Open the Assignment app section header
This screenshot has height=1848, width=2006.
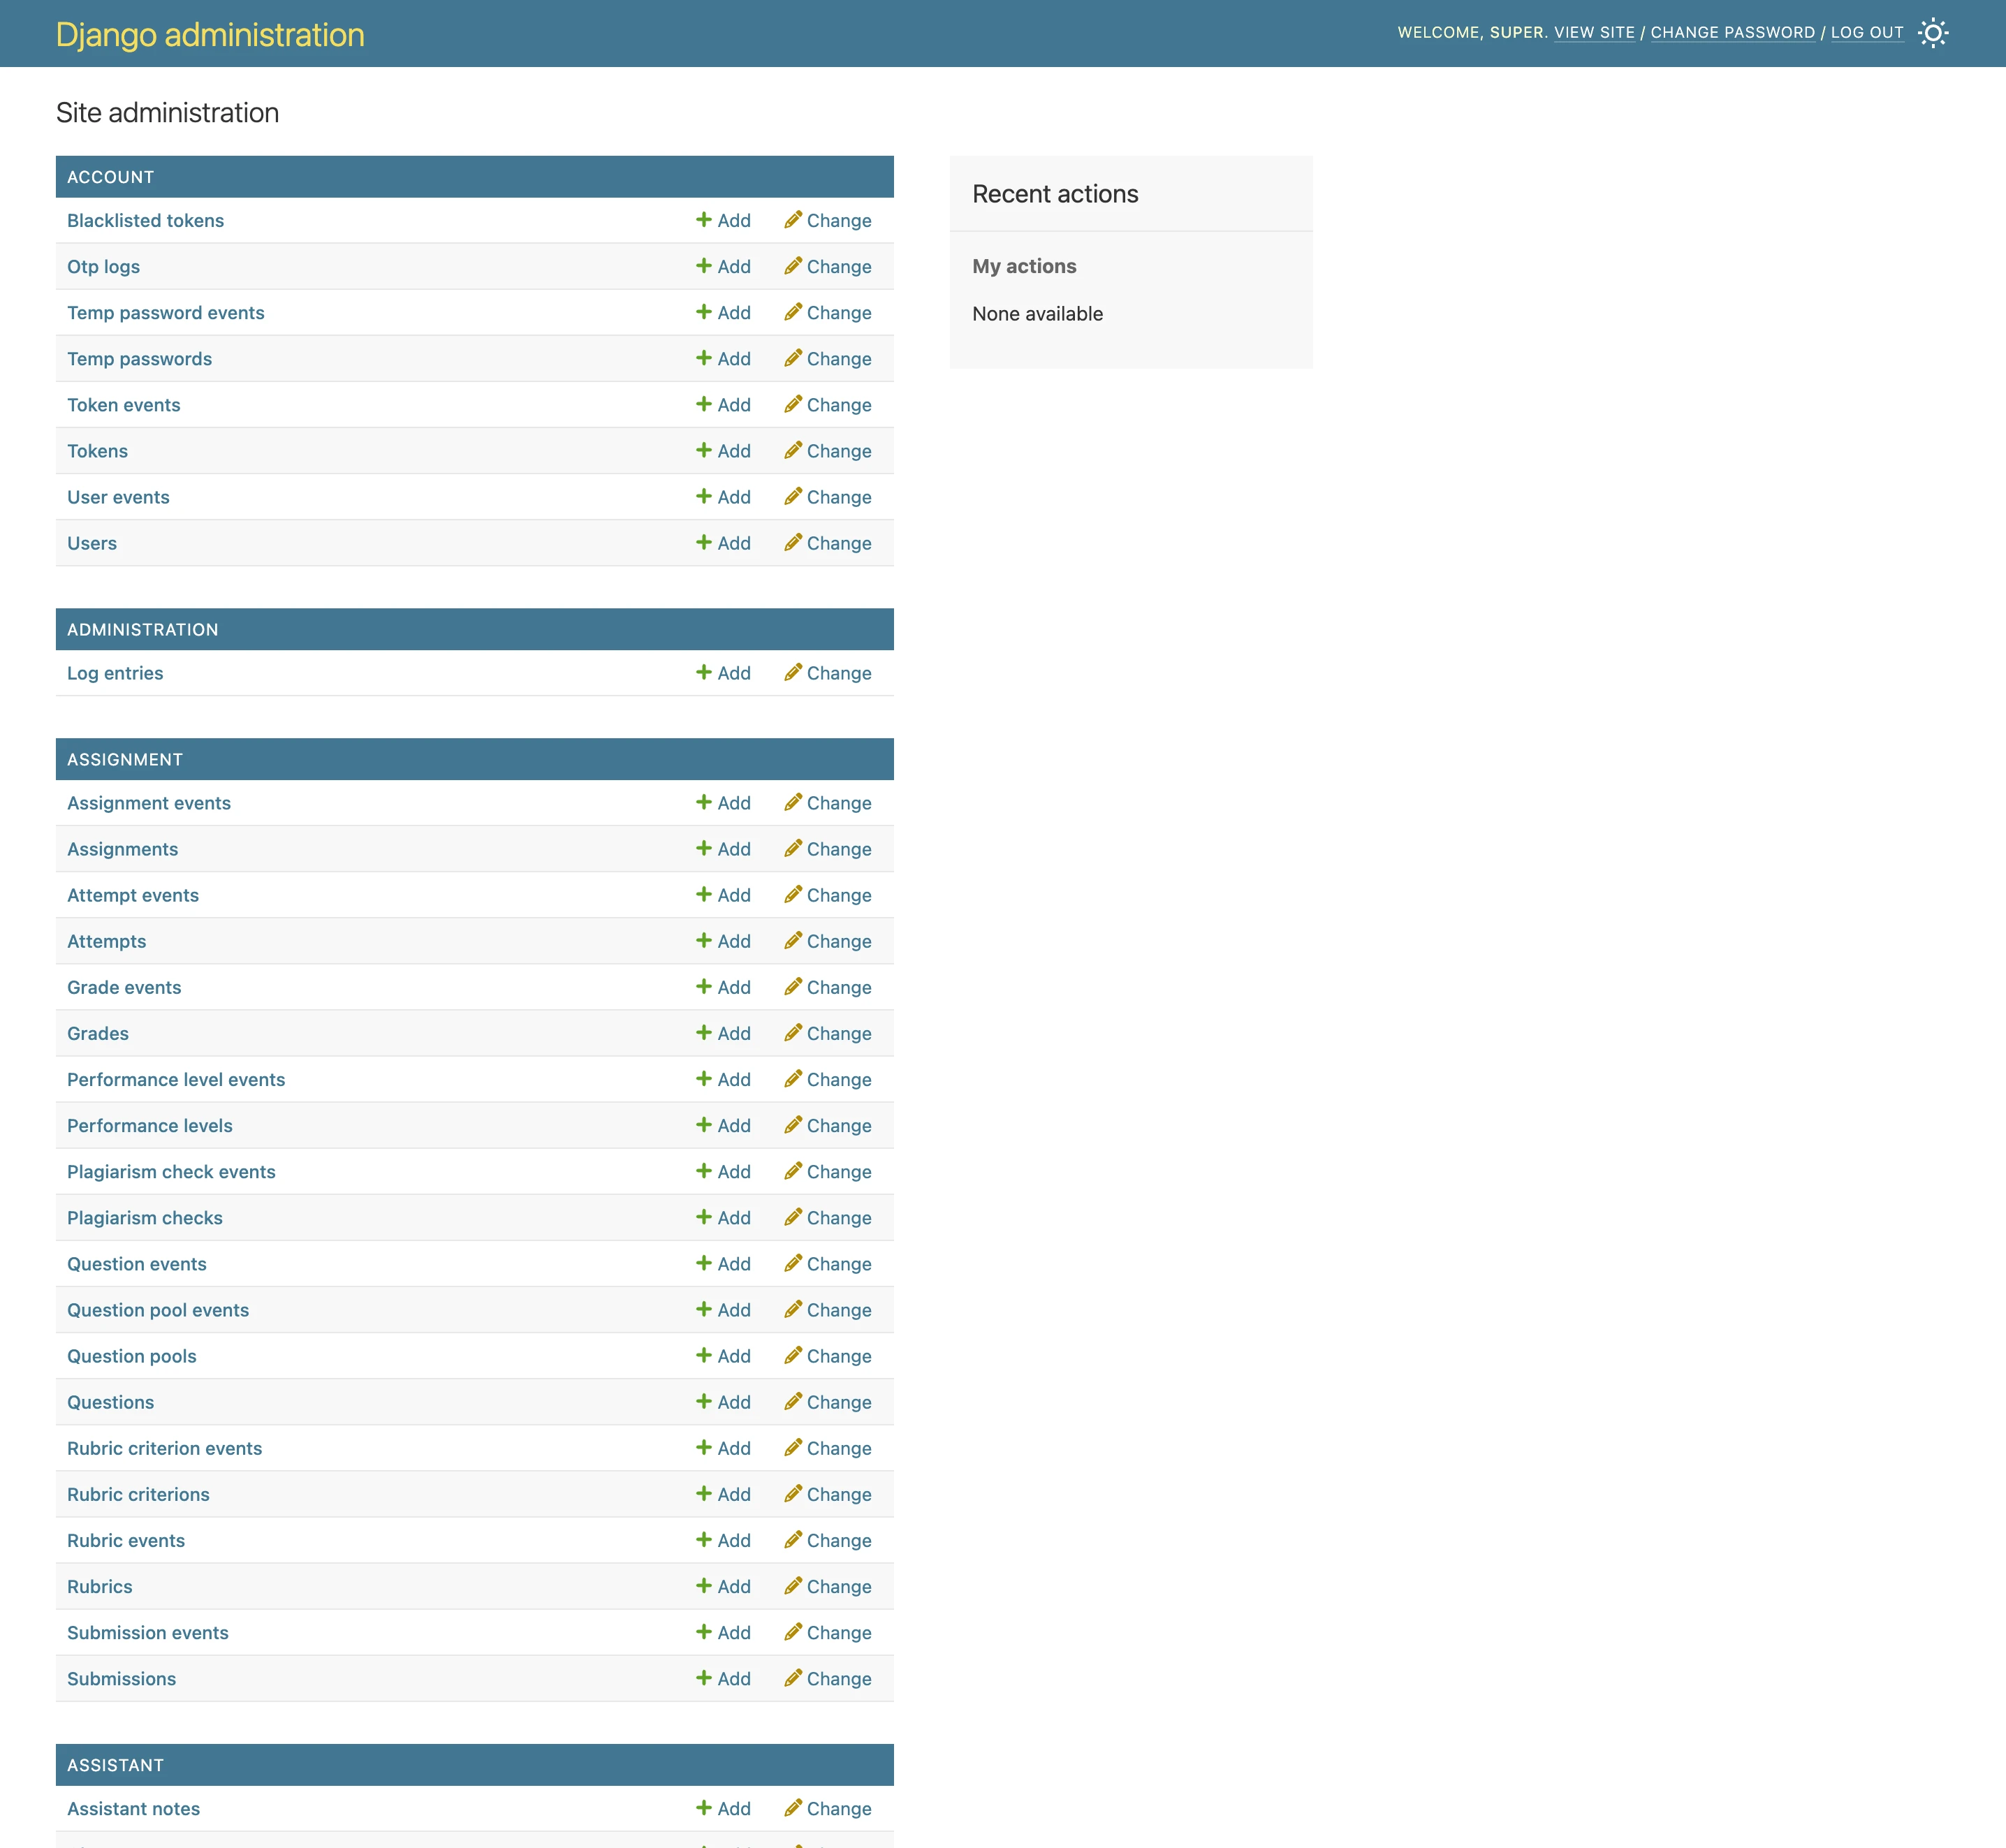(125, 759)
